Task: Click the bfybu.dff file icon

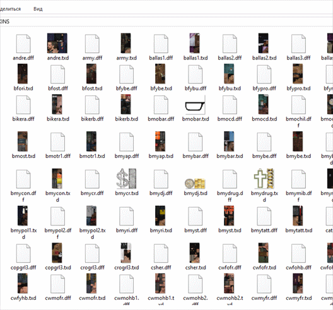Action: 196,75
